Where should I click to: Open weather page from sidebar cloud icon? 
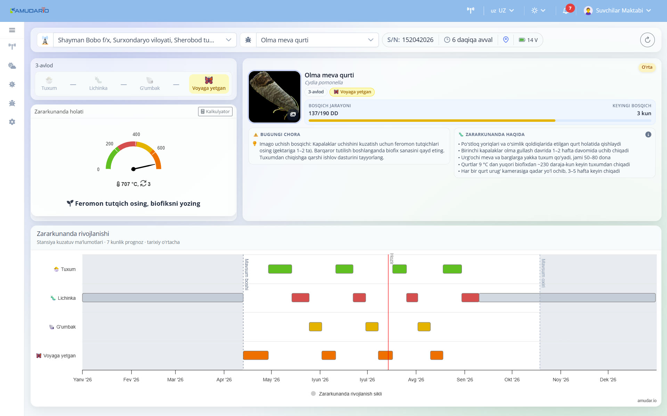pos(12,66)
